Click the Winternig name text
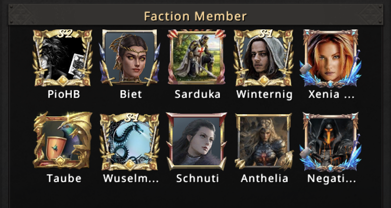This screenshot has height=208, width=391. coord(264,95)
